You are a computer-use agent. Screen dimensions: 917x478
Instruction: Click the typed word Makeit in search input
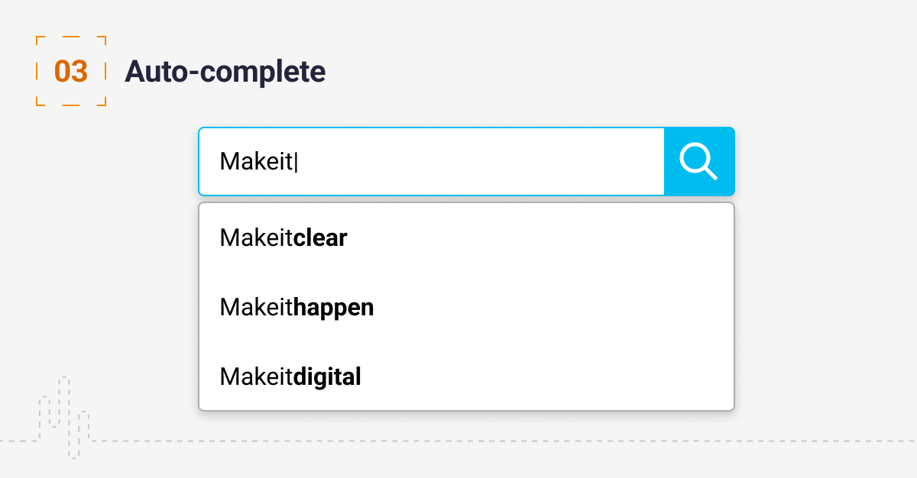256,162
